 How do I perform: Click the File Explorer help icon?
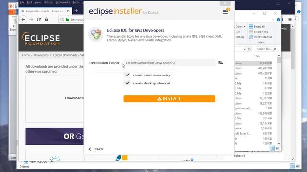point(278,20)
